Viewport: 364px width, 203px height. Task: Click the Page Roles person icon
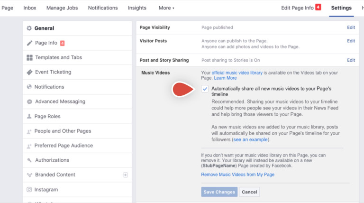[x=29, y=117]
